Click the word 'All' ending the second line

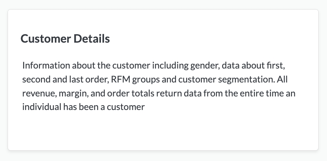tap(283, 79)
